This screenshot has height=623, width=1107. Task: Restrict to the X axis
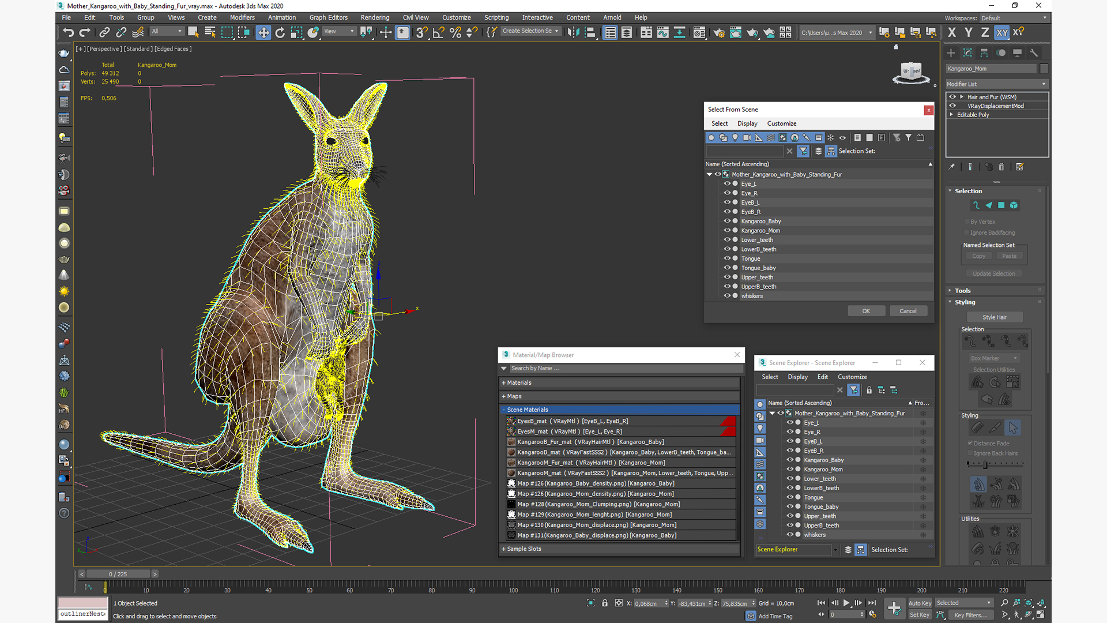pos(952,33)
